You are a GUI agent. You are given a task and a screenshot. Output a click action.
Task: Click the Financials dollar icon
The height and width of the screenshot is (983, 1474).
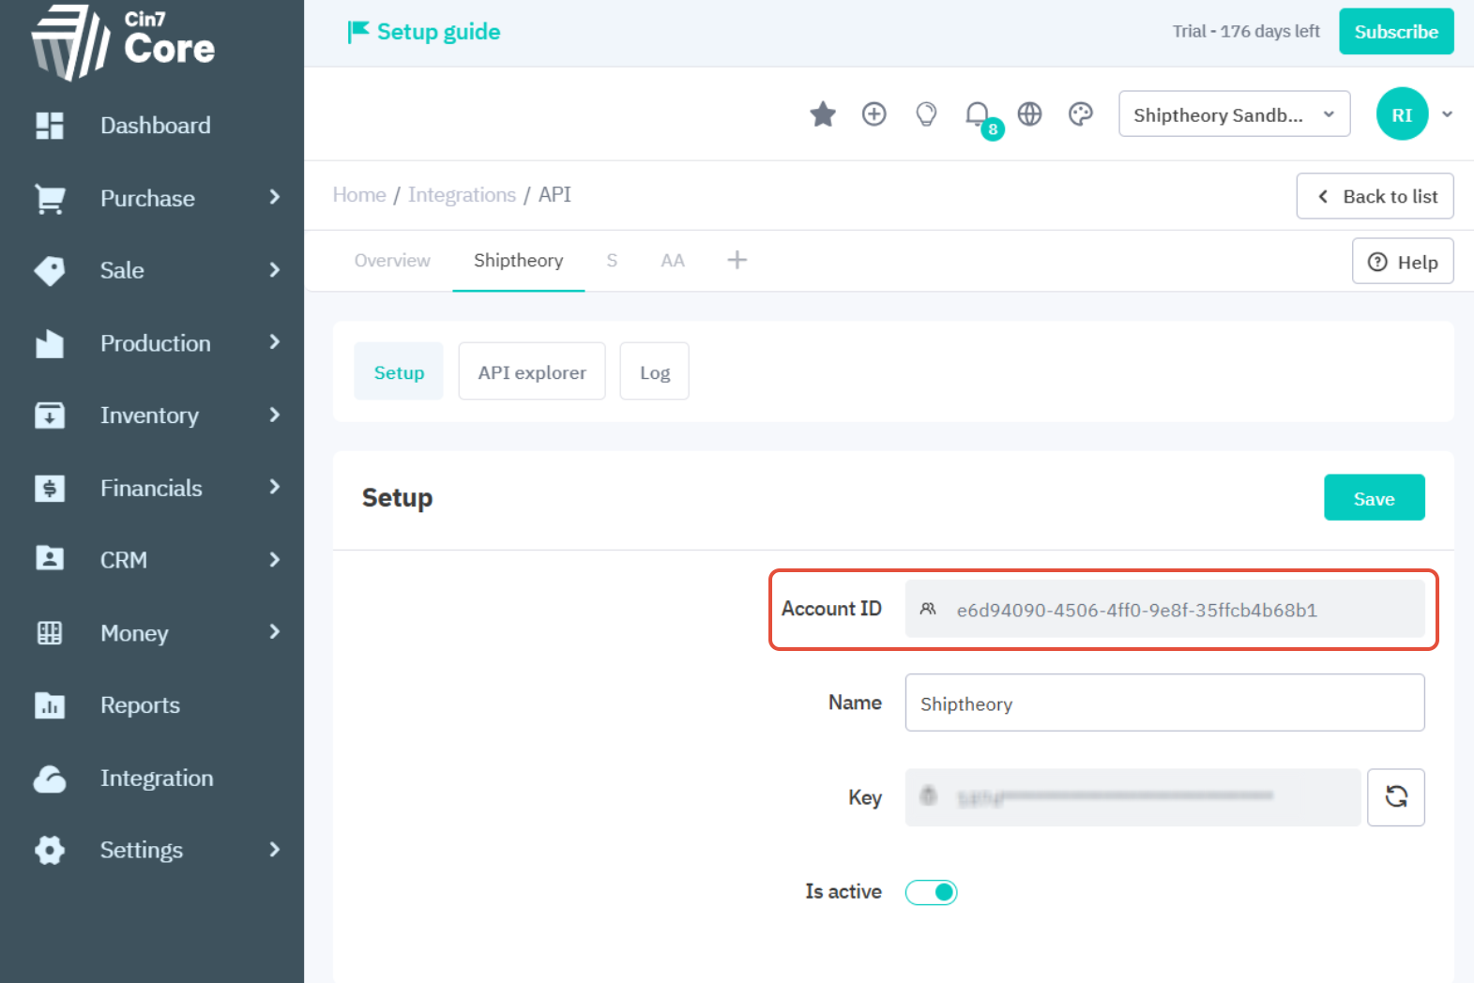(x=50, y=489)
